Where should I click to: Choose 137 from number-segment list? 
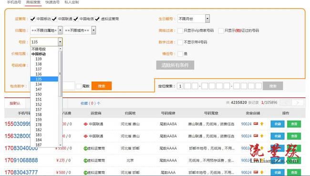tap(44, 69)
